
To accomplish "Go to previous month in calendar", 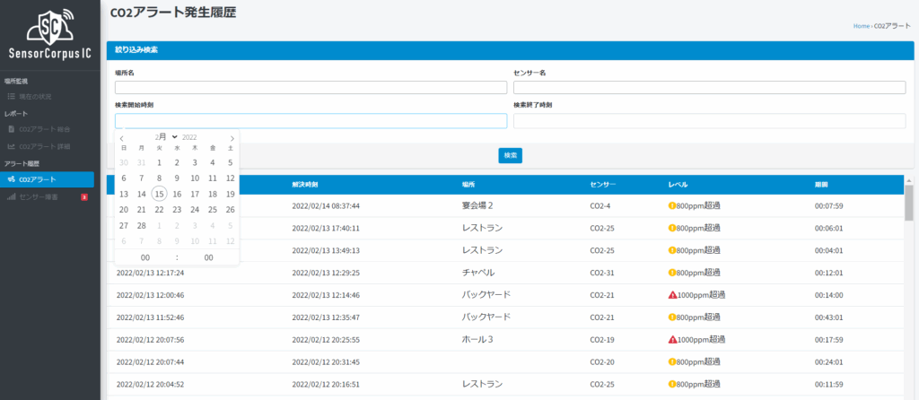I will 123,137.
